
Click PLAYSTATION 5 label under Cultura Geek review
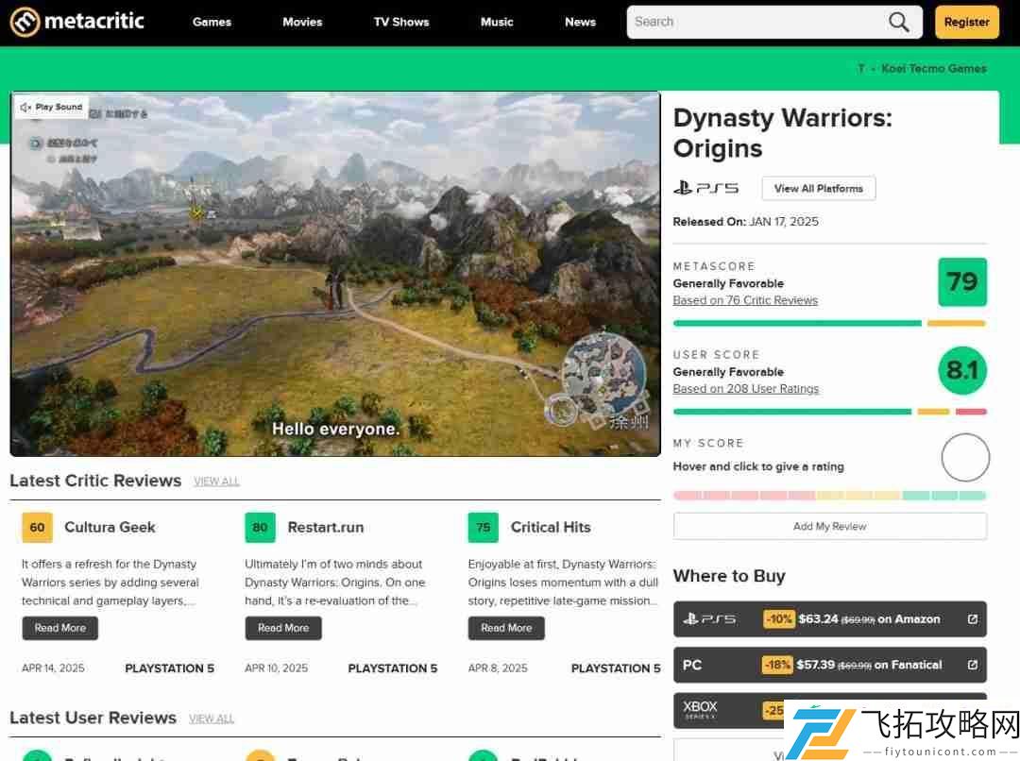[x=169, y=668]
